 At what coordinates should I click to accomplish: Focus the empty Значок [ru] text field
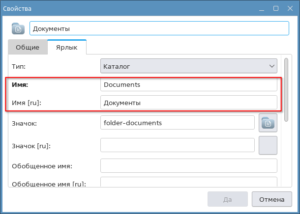(x=177, y=146)
